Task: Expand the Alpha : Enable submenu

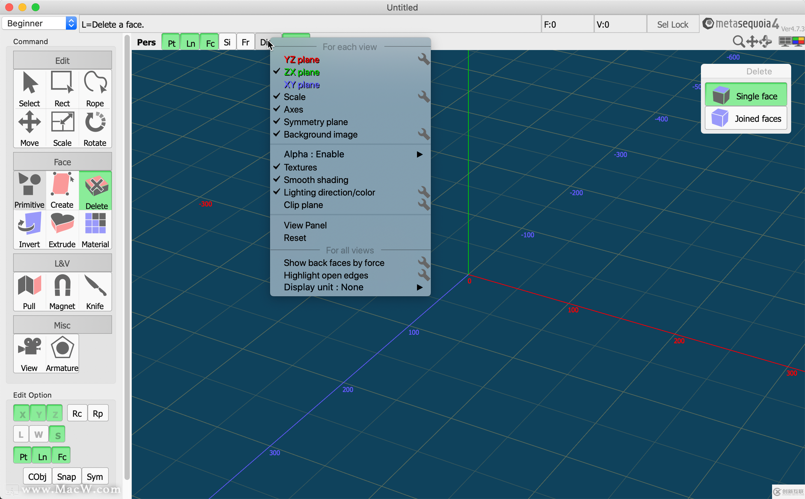Action: click(x=350, y=154)
